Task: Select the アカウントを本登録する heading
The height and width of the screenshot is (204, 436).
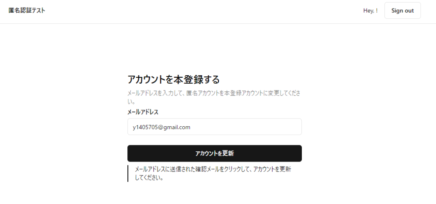Action: click(174, 79)
